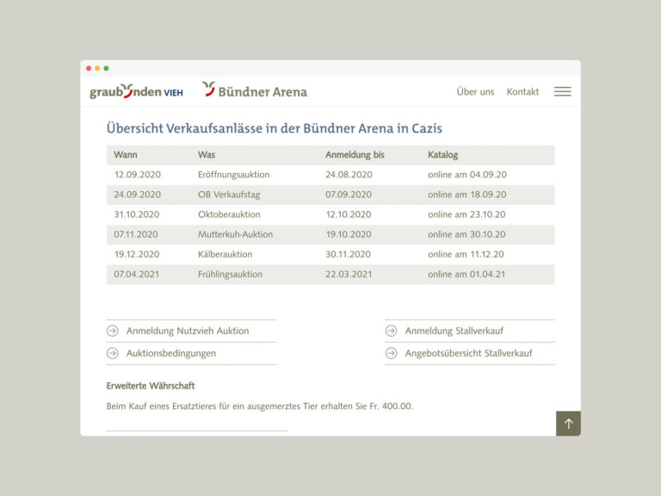Viewport: 661px width, 496px height.
Task: Open the Auktionsbedingungen link
Action: tap(171, 353)
